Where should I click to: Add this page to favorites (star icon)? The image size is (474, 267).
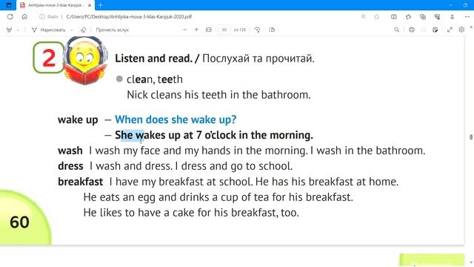[377, 16]
